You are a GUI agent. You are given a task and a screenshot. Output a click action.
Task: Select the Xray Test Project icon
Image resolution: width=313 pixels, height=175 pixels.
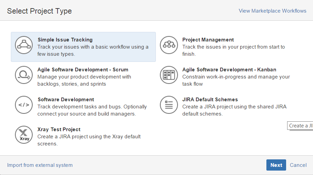coord(24,135)
